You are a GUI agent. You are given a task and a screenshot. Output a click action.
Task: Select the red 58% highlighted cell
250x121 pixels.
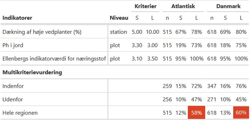coord(197,113)
